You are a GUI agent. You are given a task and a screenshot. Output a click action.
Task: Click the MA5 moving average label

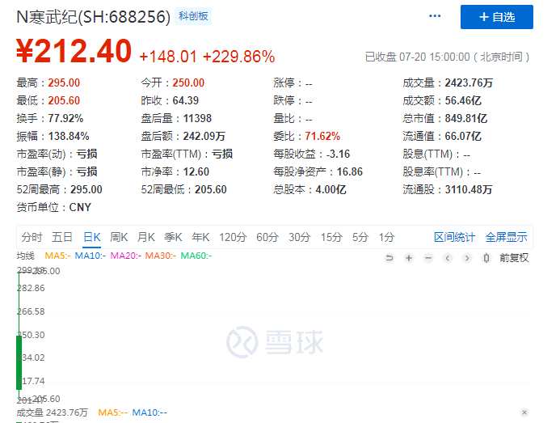(x=57, y=256)
